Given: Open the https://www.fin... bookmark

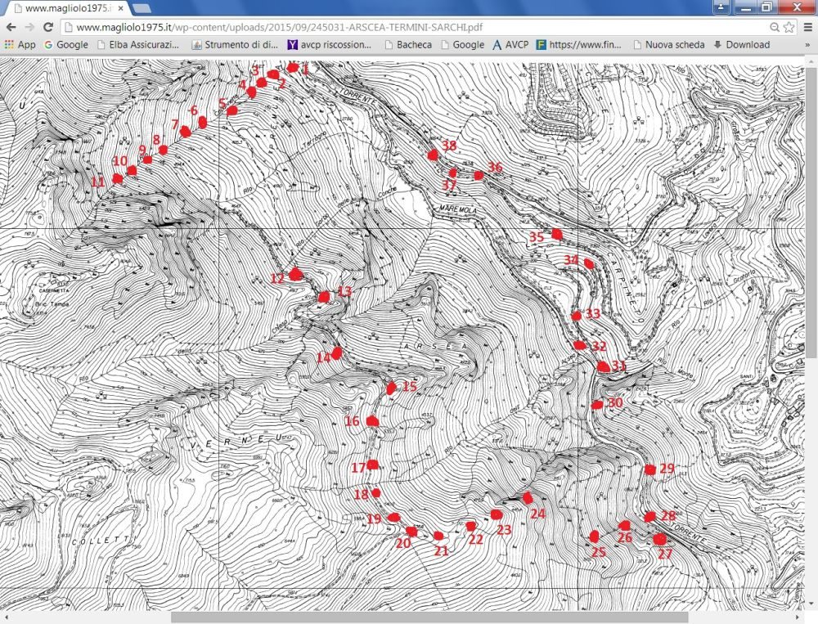Looking at the screenshot, I should coord(579,45).
